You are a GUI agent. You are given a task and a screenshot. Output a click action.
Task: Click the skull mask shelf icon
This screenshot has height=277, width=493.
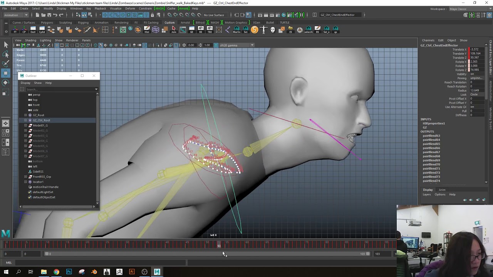[x=272, y=30]
